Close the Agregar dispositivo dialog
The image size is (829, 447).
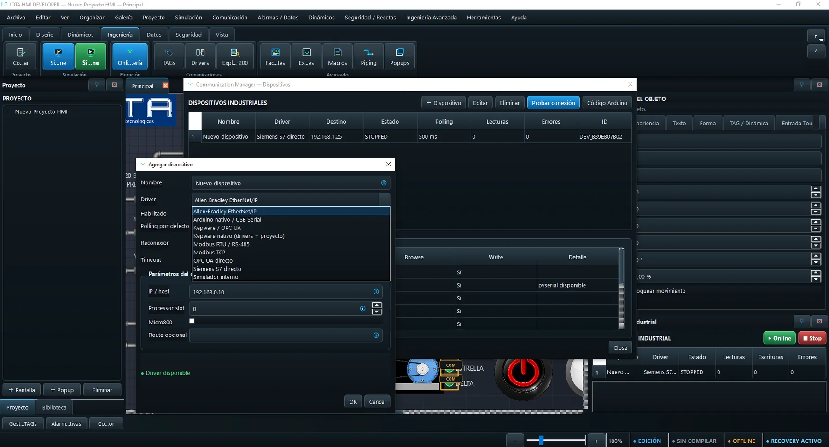pos(388,164)
